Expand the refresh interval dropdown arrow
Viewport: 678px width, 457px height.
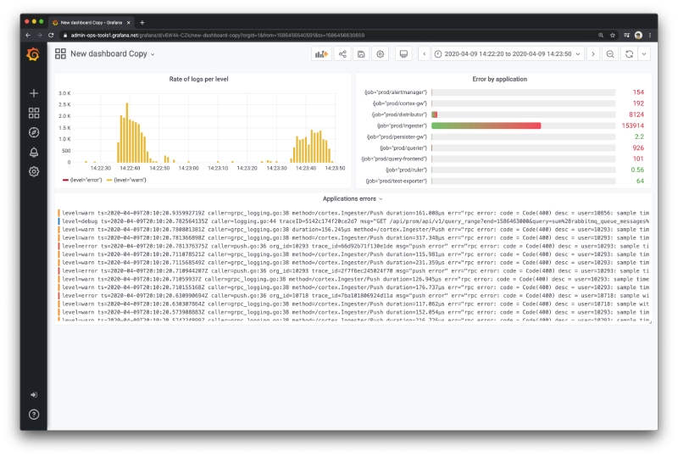coord(644,54)
